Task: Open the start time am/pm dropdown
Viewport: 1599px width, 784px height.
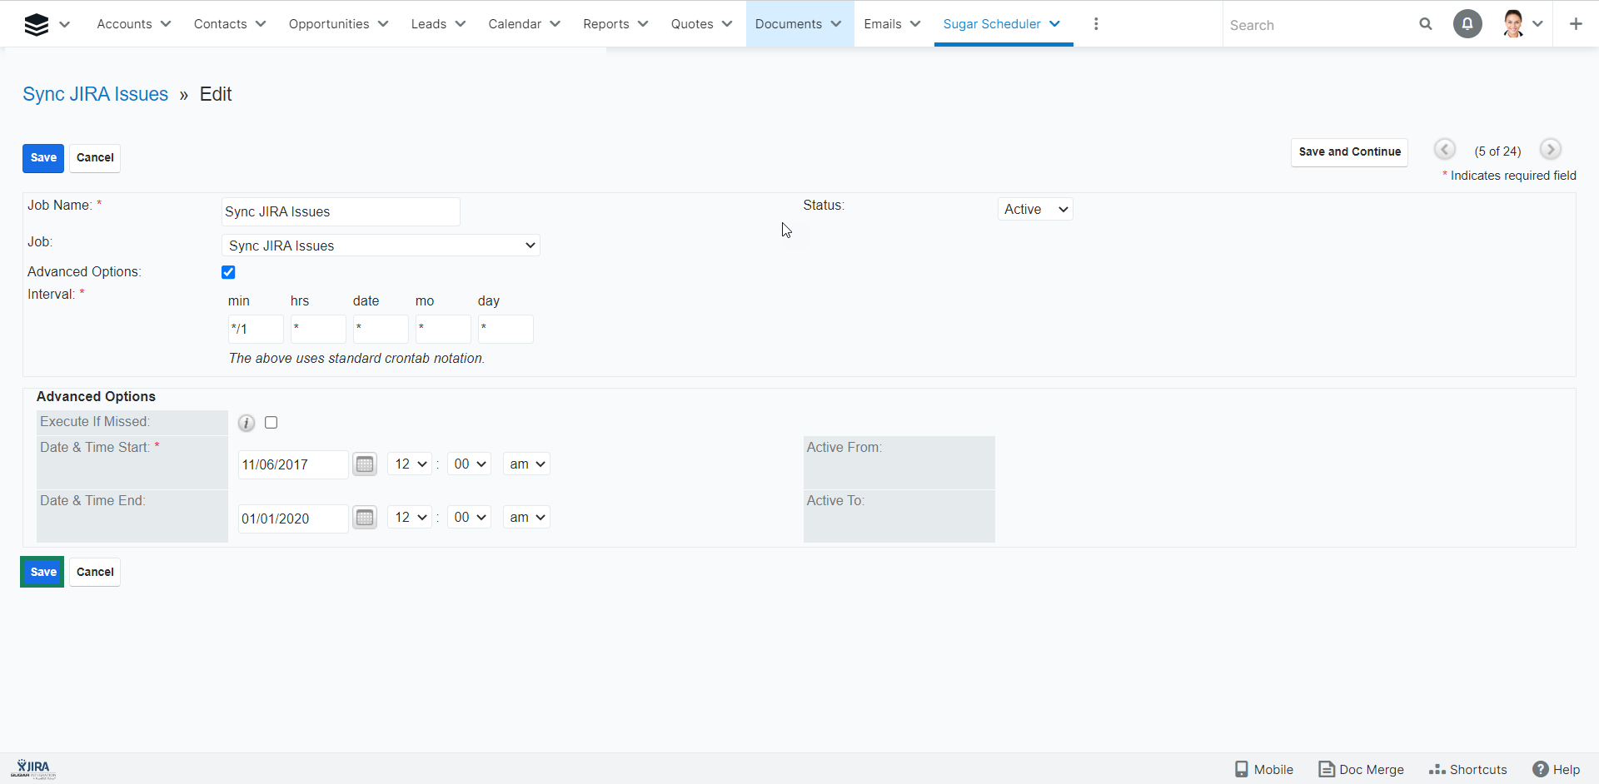Action: tap(526, 464)
